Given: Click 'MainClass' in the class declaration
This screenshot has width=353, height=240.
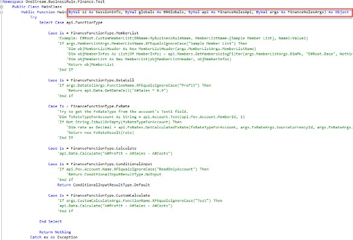Looking at the screenshot, I should pos(51,7).
